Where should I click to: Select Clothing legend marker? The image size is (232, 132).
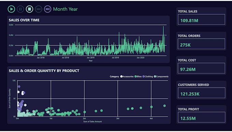[x=144, y=77]
